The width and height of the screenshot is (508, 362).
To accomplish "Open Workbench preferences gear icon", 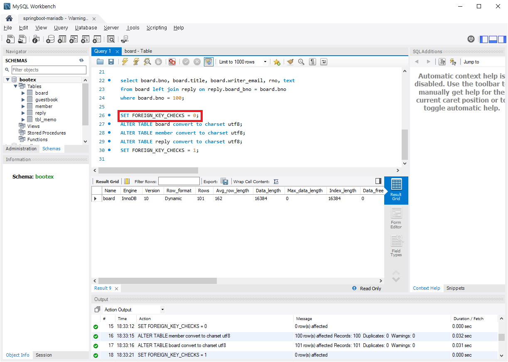I will pyautogui.click(x=471, y=39).
